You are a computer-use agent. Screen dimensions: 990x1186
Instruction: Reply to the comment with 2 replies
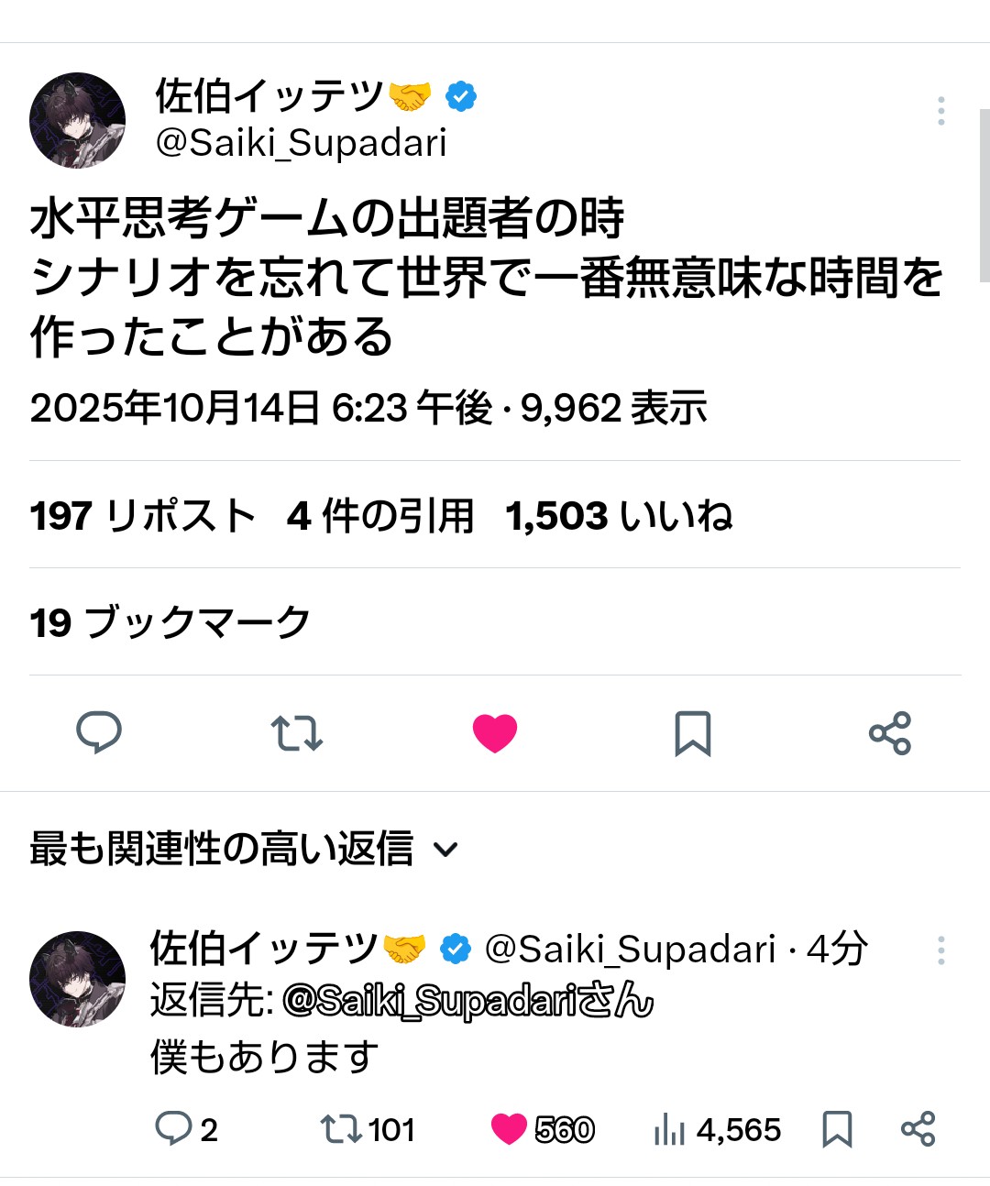[x=186, y=1129]
